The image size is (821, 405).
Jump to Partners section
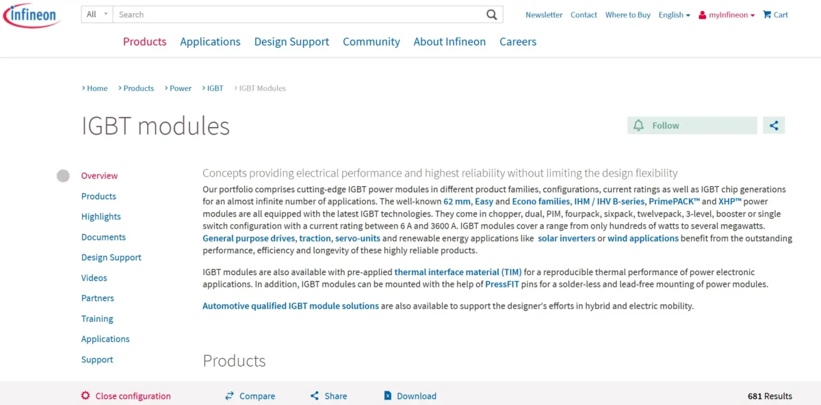(98, 298)
